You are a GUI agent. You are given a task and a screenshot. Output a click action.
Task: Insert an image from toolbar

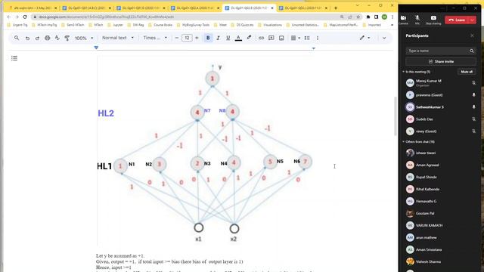pyautogui.click(x=281, y=38)
